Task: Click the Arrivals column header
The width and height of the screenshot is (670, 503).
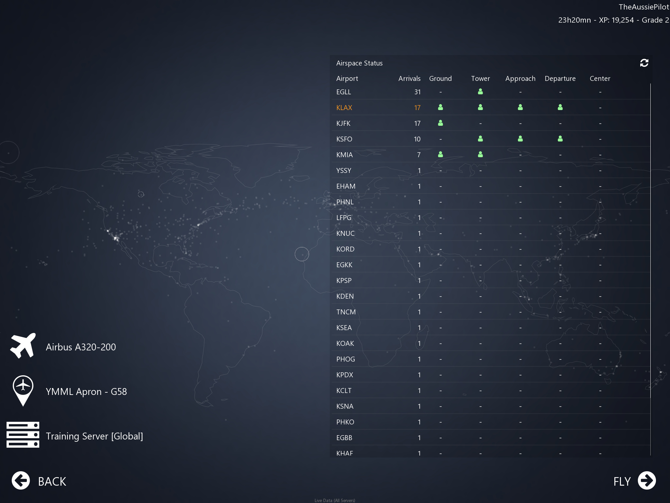Action: 409,79
